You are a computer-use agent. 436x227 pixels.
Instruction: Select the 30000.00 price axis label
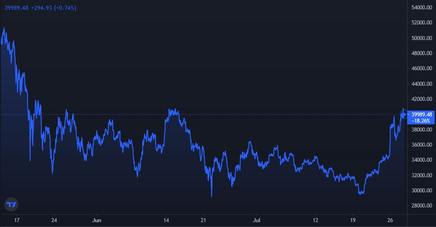tap(421, 190)
